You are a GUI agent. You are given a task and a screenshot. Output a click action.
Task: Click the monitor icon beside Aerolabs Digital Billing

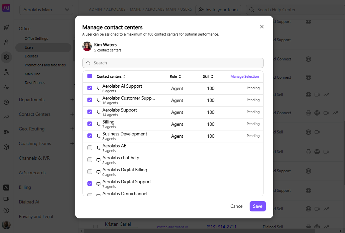(x=98, y=172)
